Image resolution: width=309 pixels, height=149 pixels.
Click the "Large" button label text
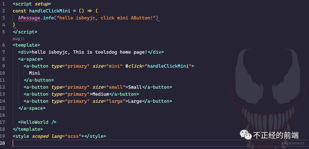[135, 101]
